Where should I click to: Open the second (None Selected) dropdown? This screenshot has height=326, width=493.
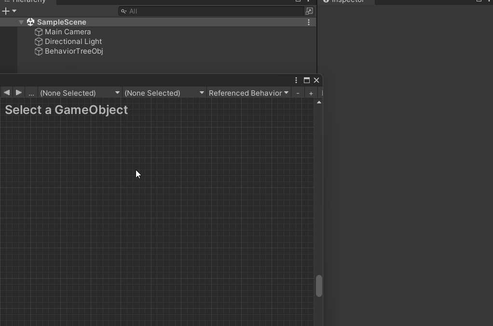(164, 93)
